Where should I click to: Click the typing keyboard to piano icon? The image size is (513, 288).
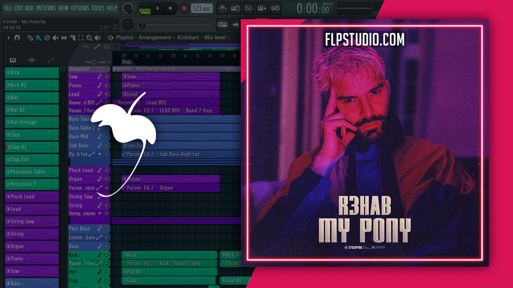(x=222, y=24)
